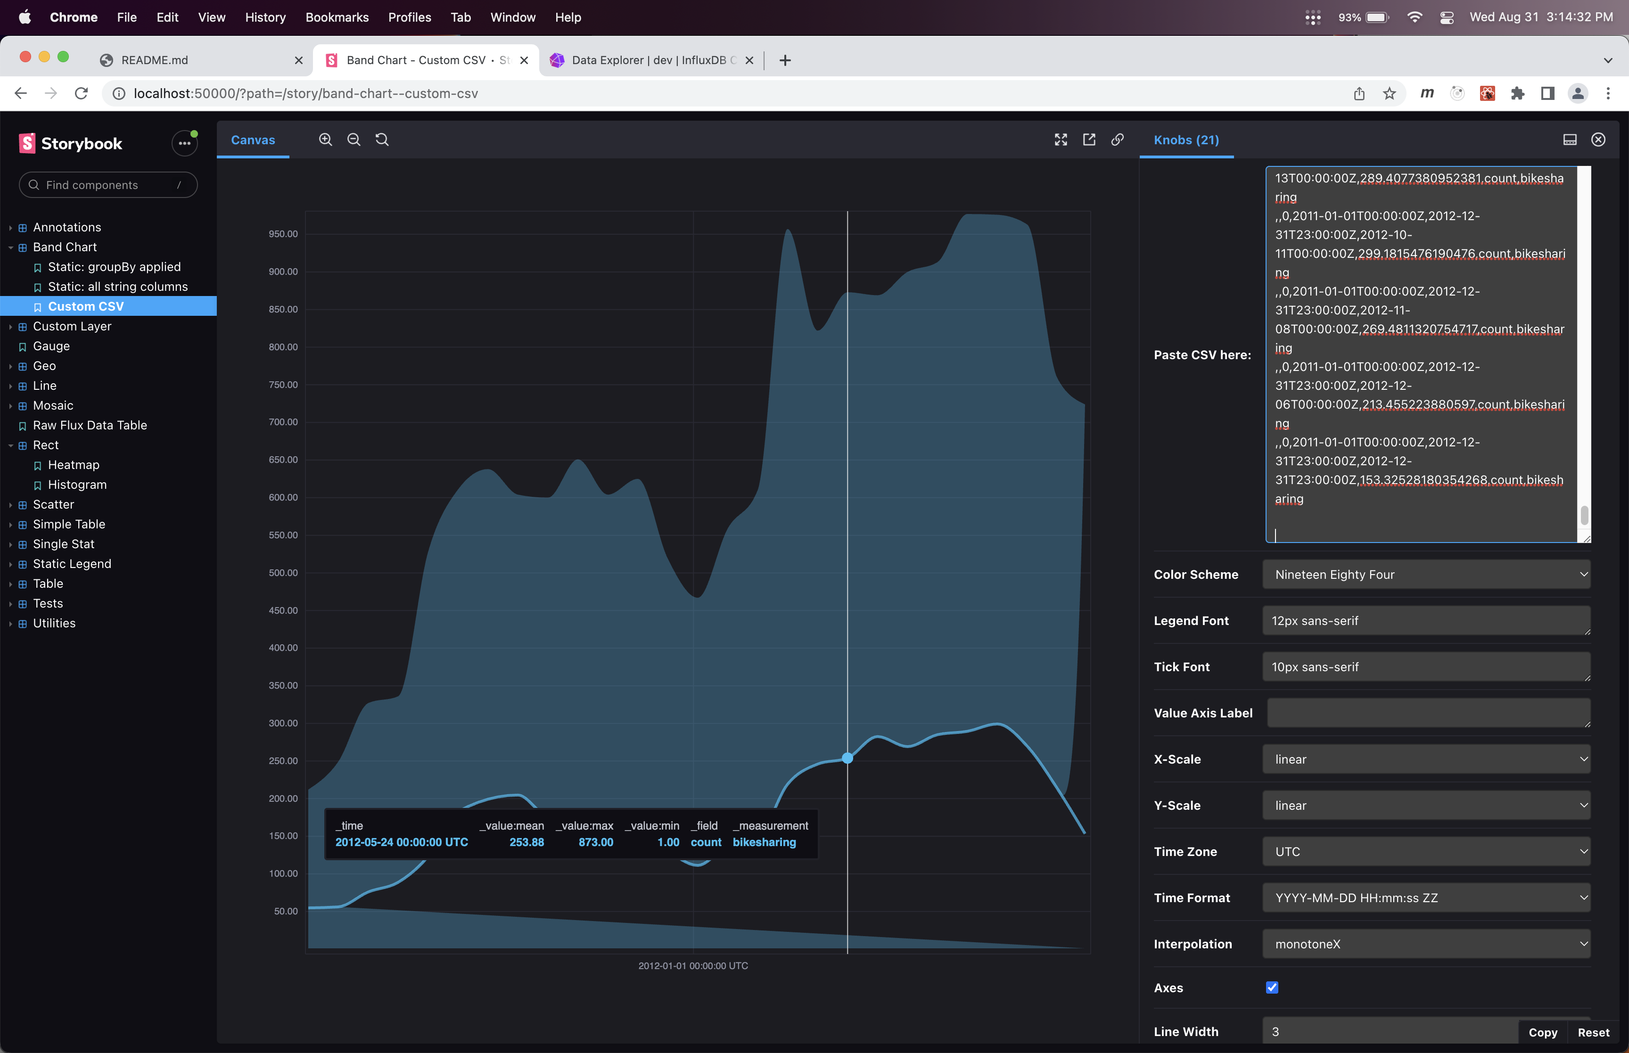This screenshot has height=1053, width=1629.
Task: Close the addons panel
Action: tap(1598, 140)
